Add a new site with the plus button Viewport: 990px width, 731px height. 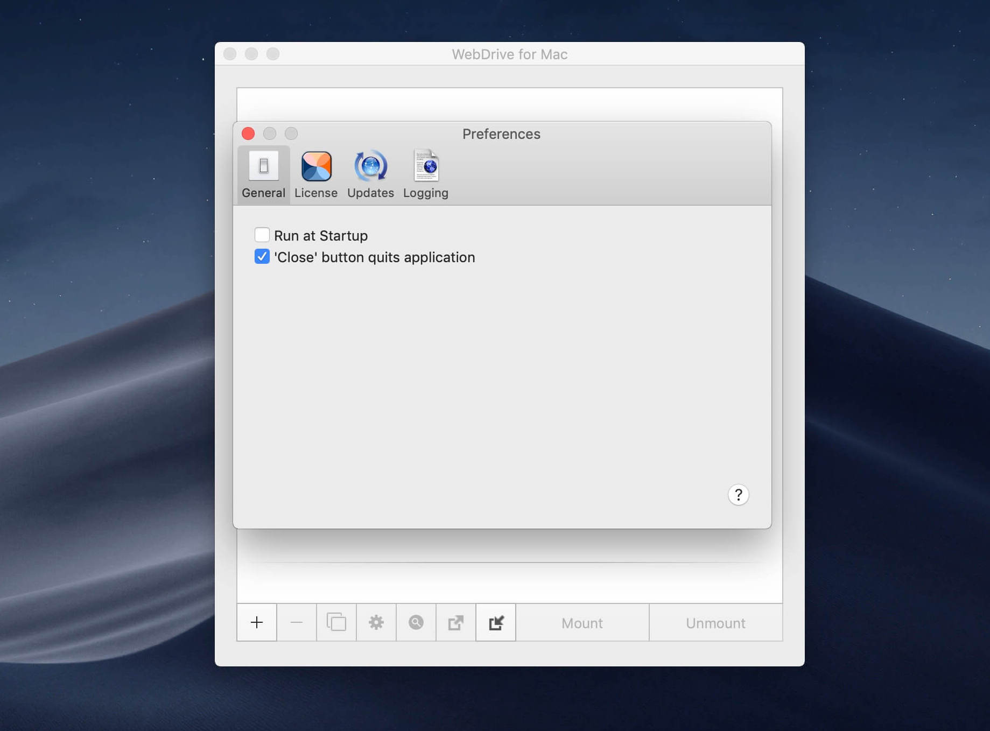tap(257, 622)
